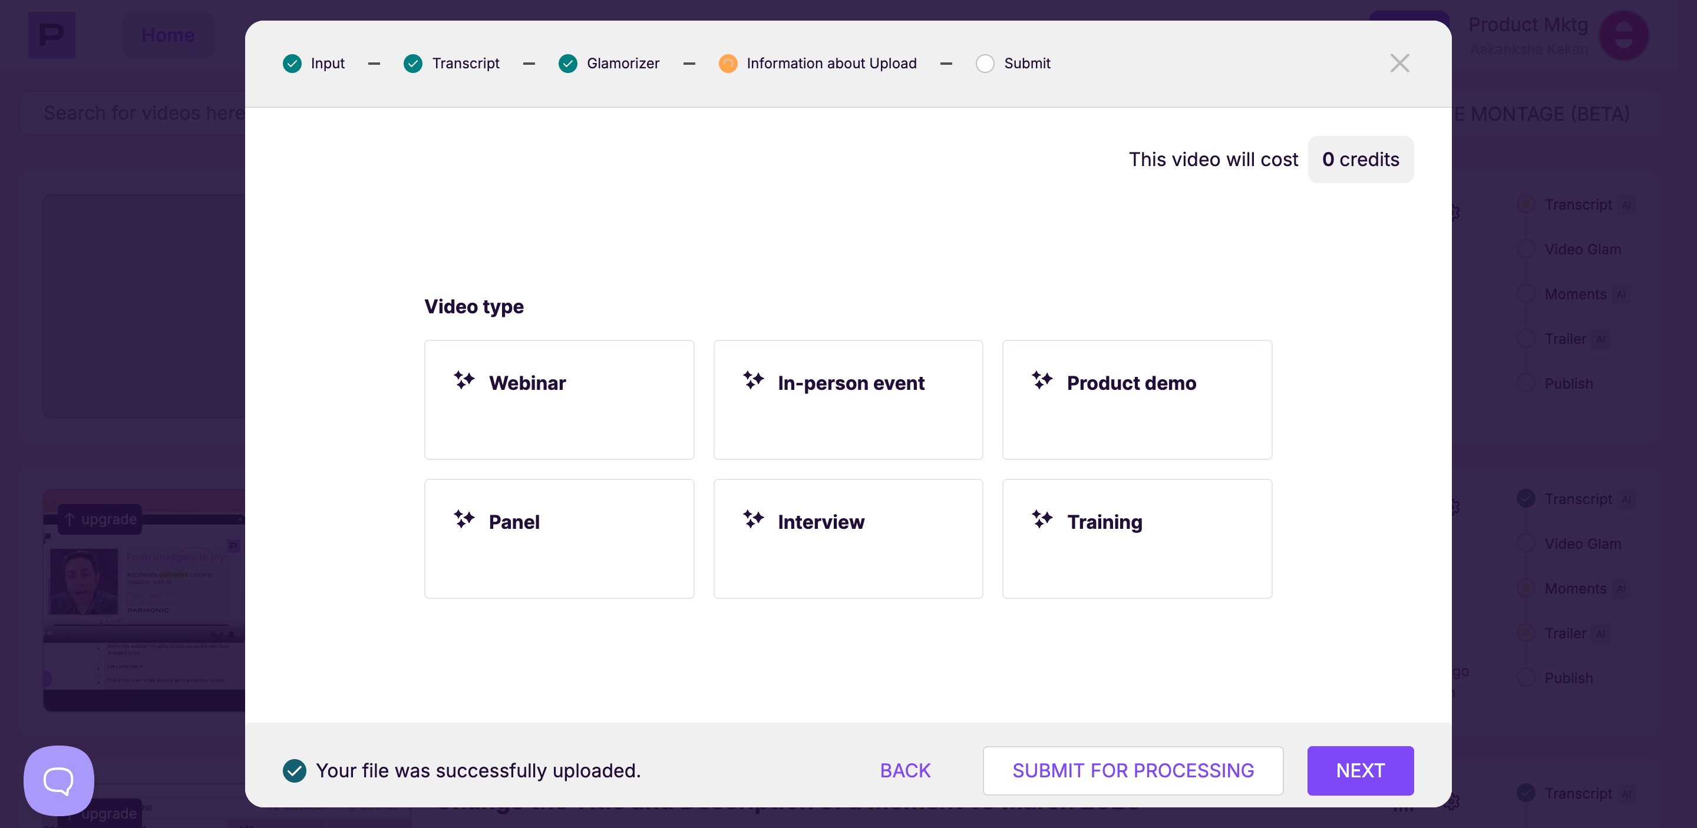Click the upload success checkmark icon
The width and height of the screenshot is (1697, 828).
pos(295,770)
